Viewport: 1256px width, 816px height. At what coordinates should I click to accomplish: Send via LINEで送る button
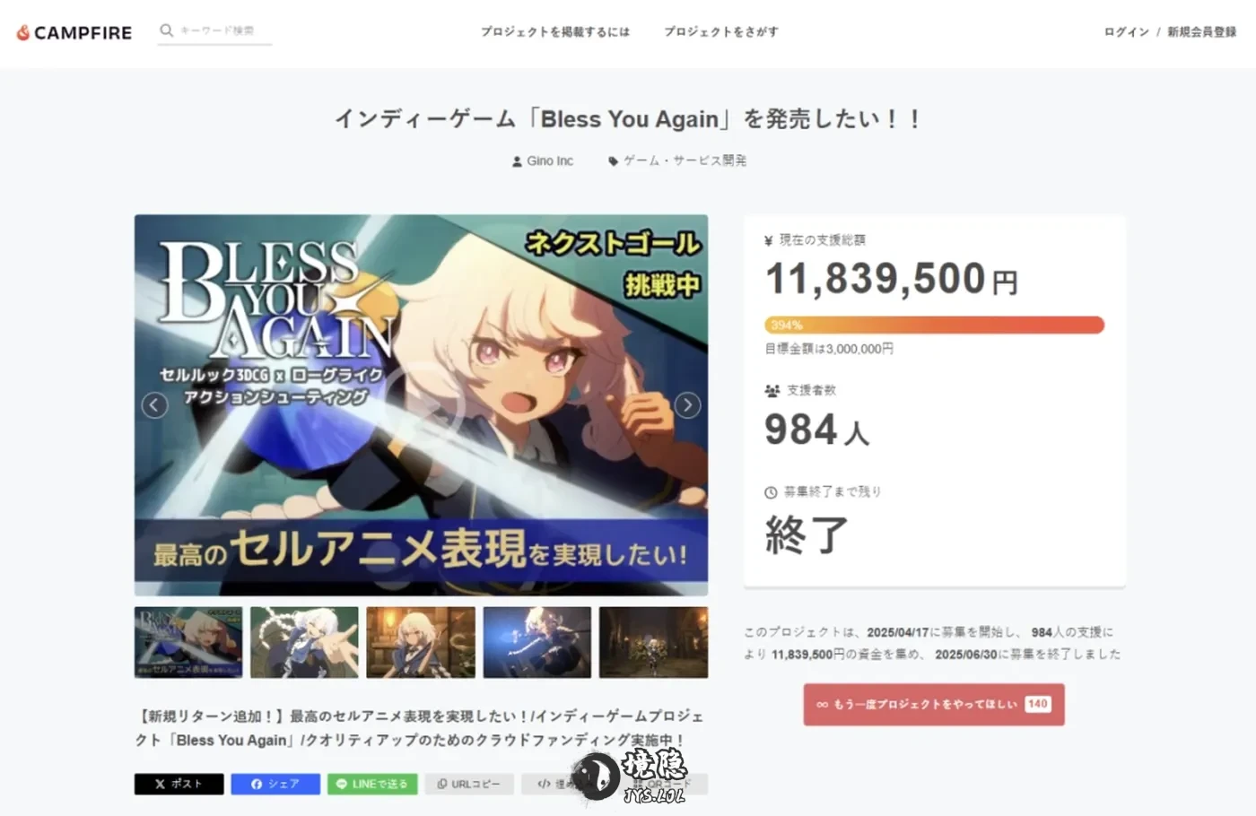[x=372, y=784]
